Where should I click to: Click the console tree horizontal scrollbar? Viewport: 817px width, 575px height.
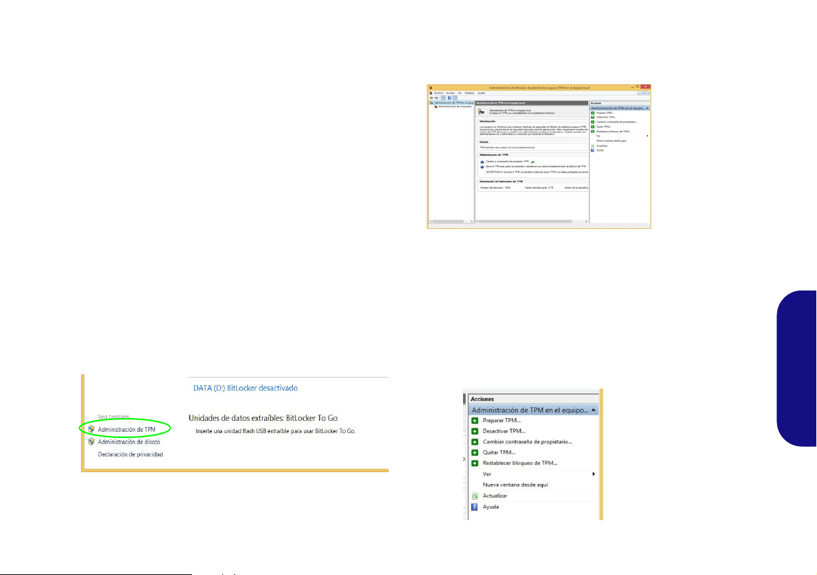click(451, 221)
